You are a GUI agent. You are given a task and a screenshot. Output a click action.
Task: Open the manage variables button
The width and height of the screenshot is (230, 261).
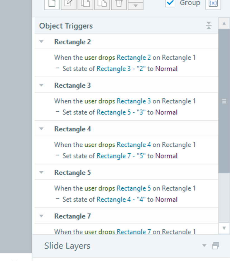point(213,4)
